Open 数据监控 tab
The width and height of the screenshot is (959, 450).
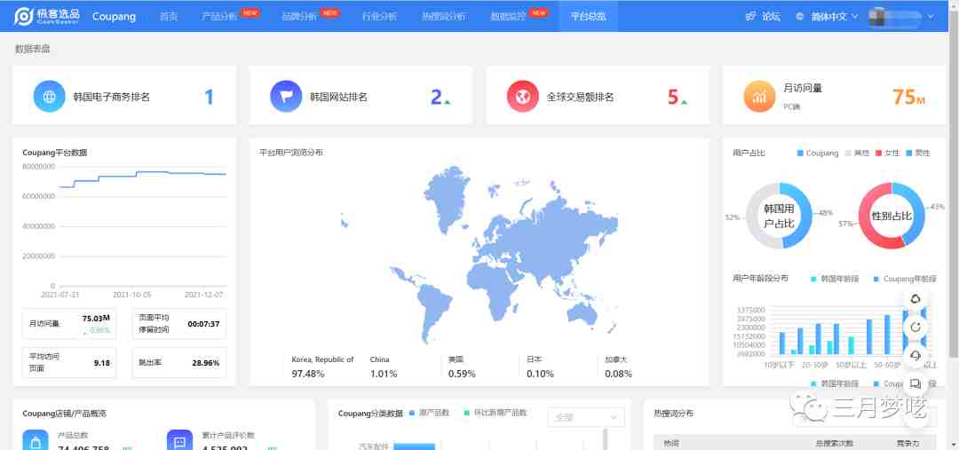tap(508, 17)
